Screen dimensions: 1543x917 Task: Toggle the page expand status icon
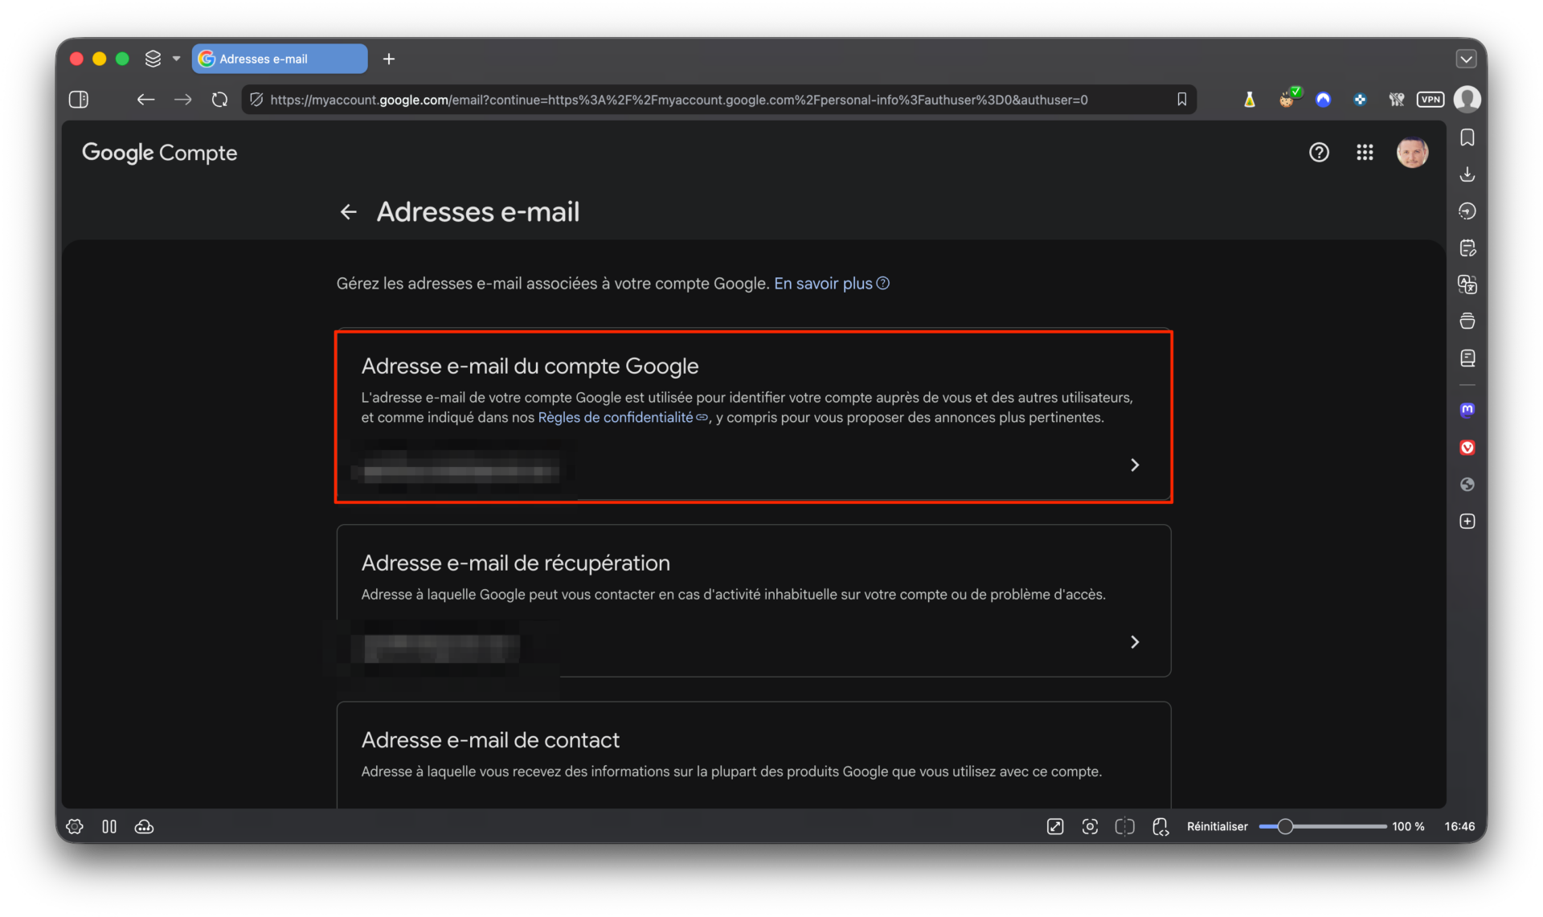1055,826
